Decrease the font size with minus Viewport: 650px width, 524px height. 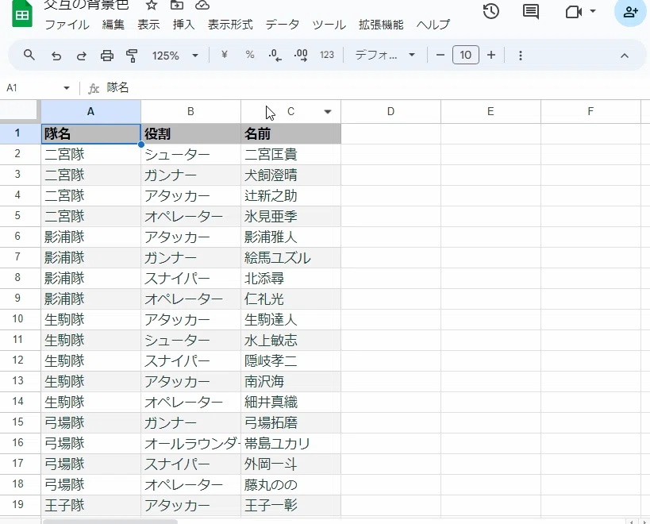pos(440,55)
